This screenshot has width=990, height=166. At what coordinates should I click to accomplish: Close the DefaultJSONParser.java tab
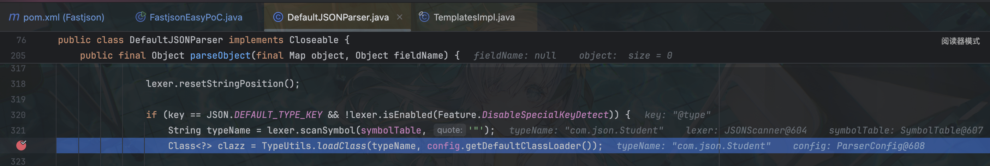coord(400,17)
